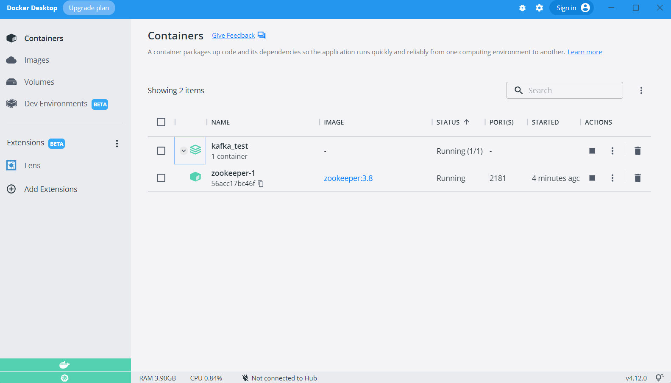Click the zookeeper-1 container name
671x383 pixels.
click(233, 173)
